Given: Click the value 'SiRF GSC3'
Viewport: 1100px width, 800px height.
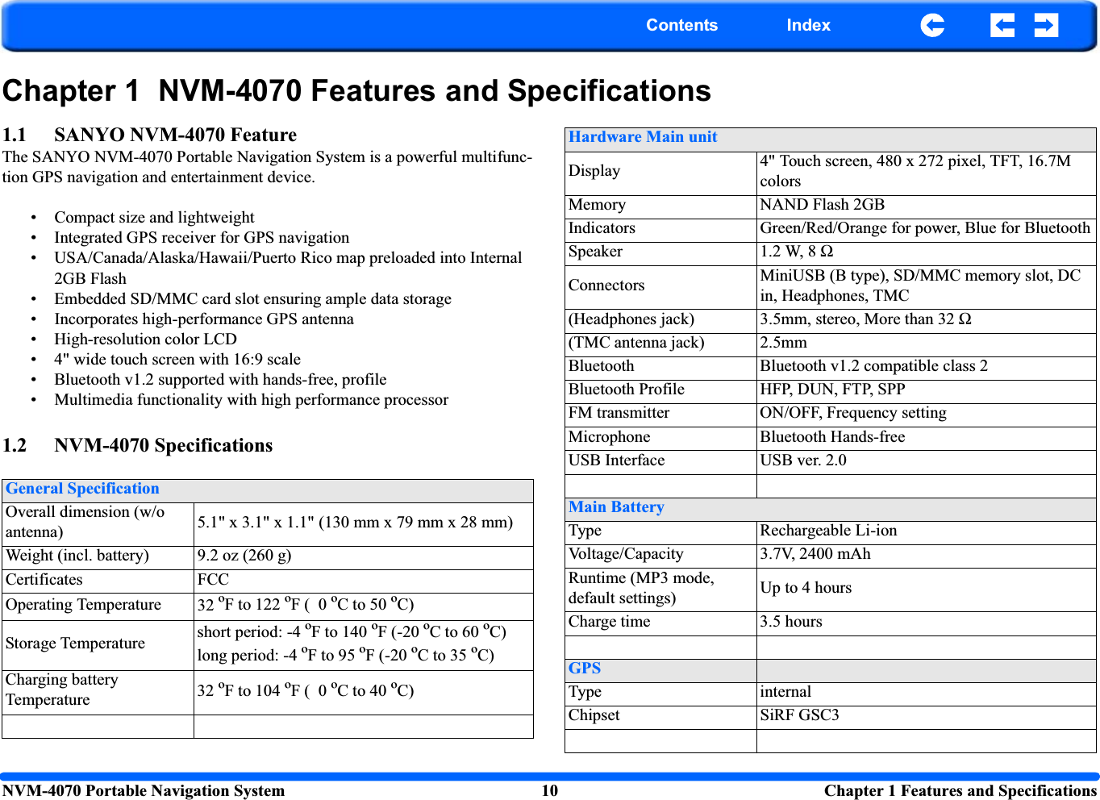Looking at the screenshot, I should pyautogui.click(x=799, y=715).
